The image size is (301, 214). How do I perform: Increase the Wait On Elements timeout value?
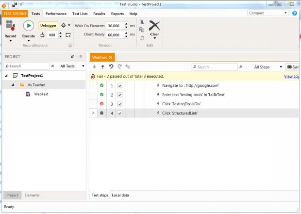click(x=126, y=24)
